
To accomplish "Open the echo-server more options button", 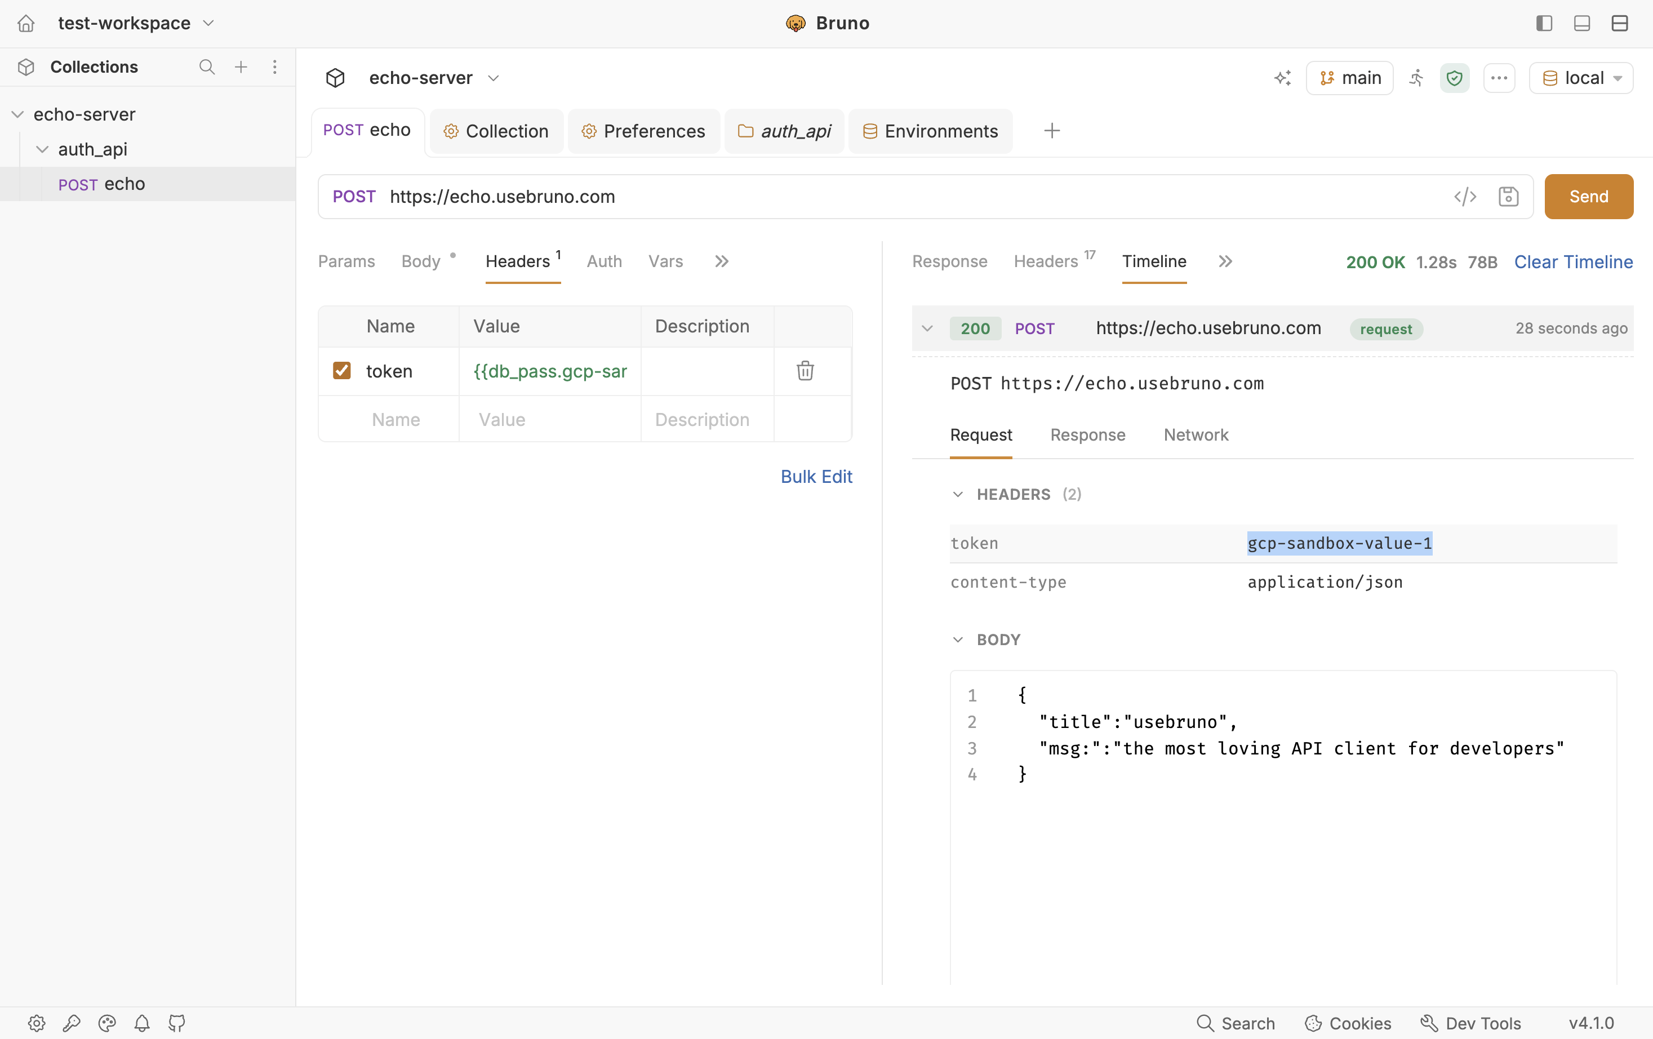I will click(x=1499, y=78).
